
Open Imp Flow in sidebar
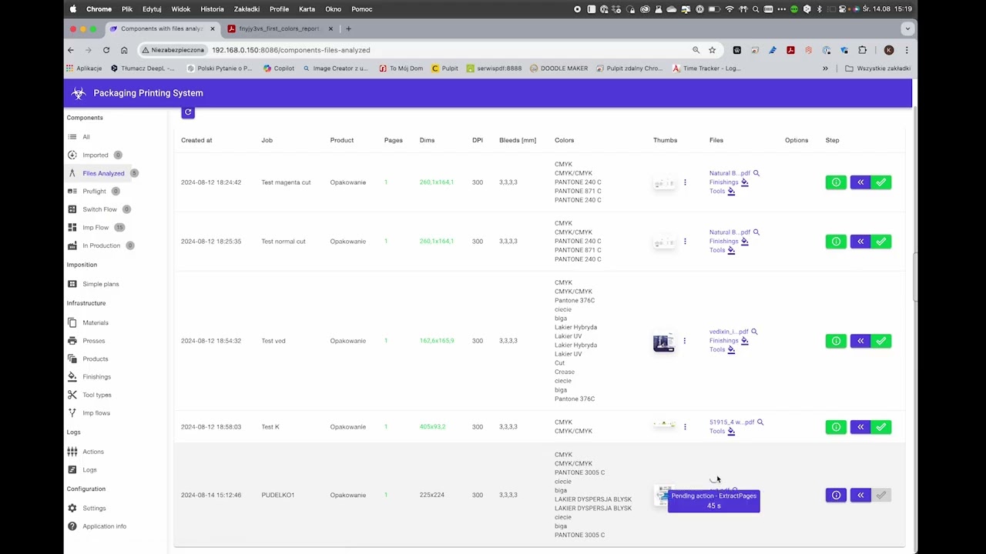tap(96, 228)
